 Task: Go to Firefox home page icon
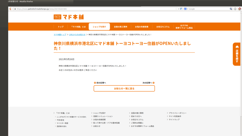point(240,9)
